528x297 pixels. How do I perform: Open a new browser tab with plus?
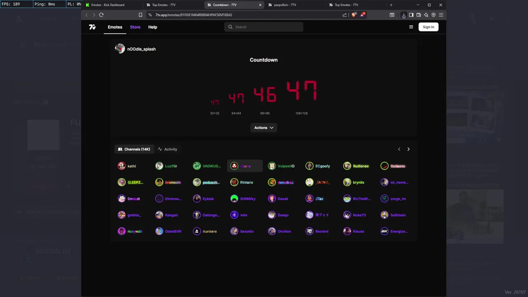391,5
